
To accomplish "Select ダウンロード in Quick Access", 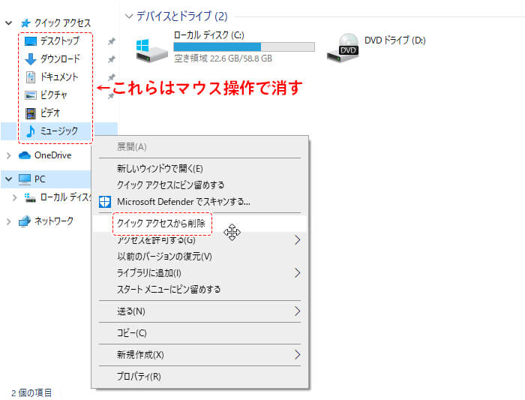I will 60,59.
